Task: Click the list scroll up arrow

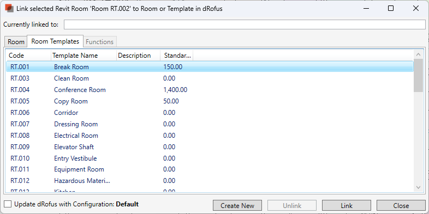Action: click(418, 54)
